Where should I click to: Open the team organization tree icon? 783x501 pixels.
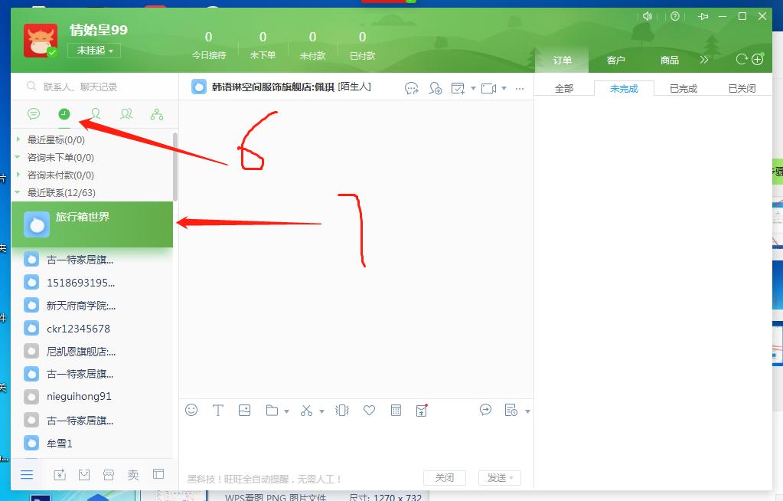(x=157, y=114)
